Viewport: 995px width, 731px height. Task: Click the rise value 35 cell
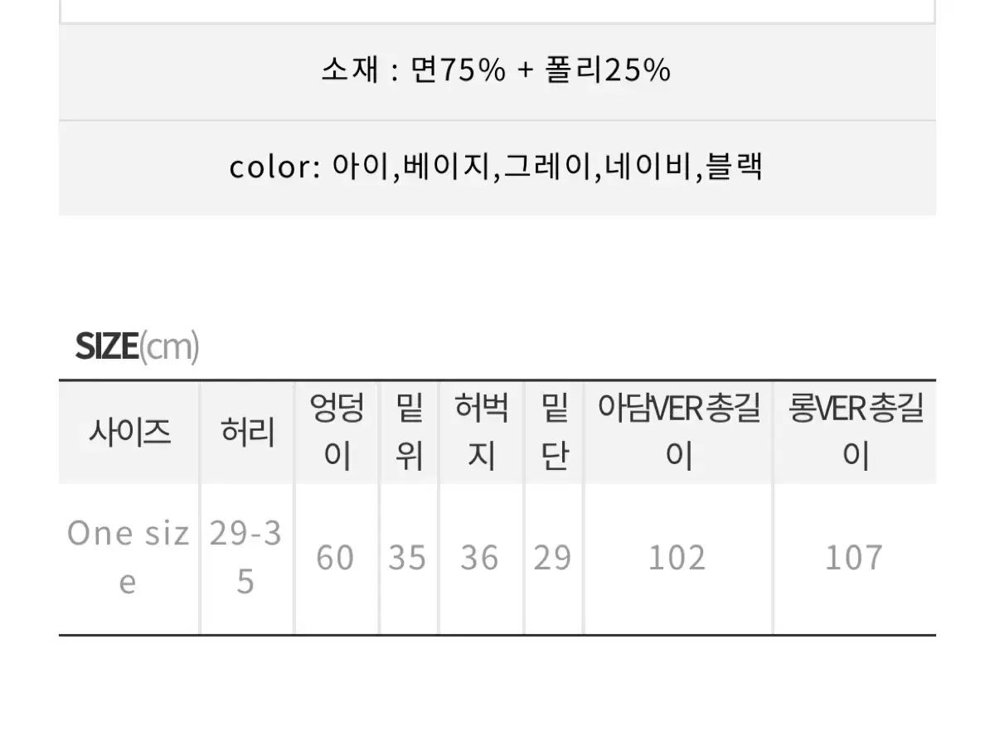407,559
